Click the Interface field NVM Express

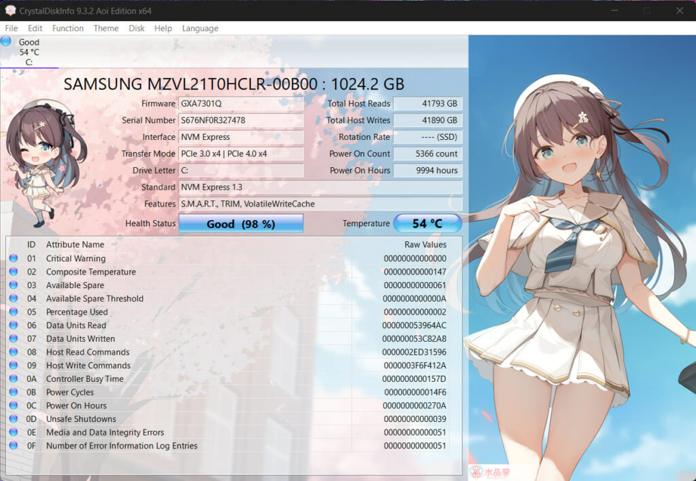tap(241, 137)
